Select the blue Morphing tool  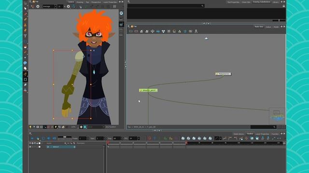click(x=25, y=63)
